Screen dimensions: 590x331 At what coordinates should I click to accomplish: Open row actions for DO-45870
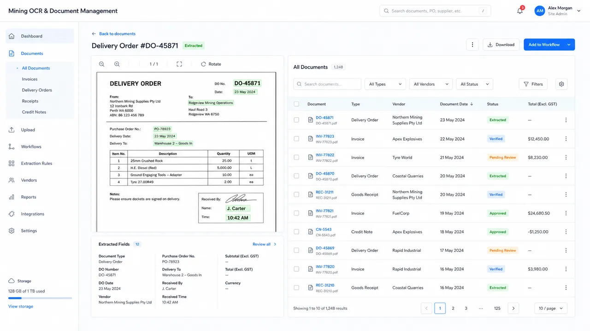(x=566, y=176)
